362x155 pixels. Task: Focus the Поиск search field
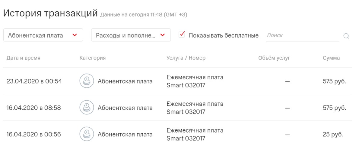pos(303,35)
